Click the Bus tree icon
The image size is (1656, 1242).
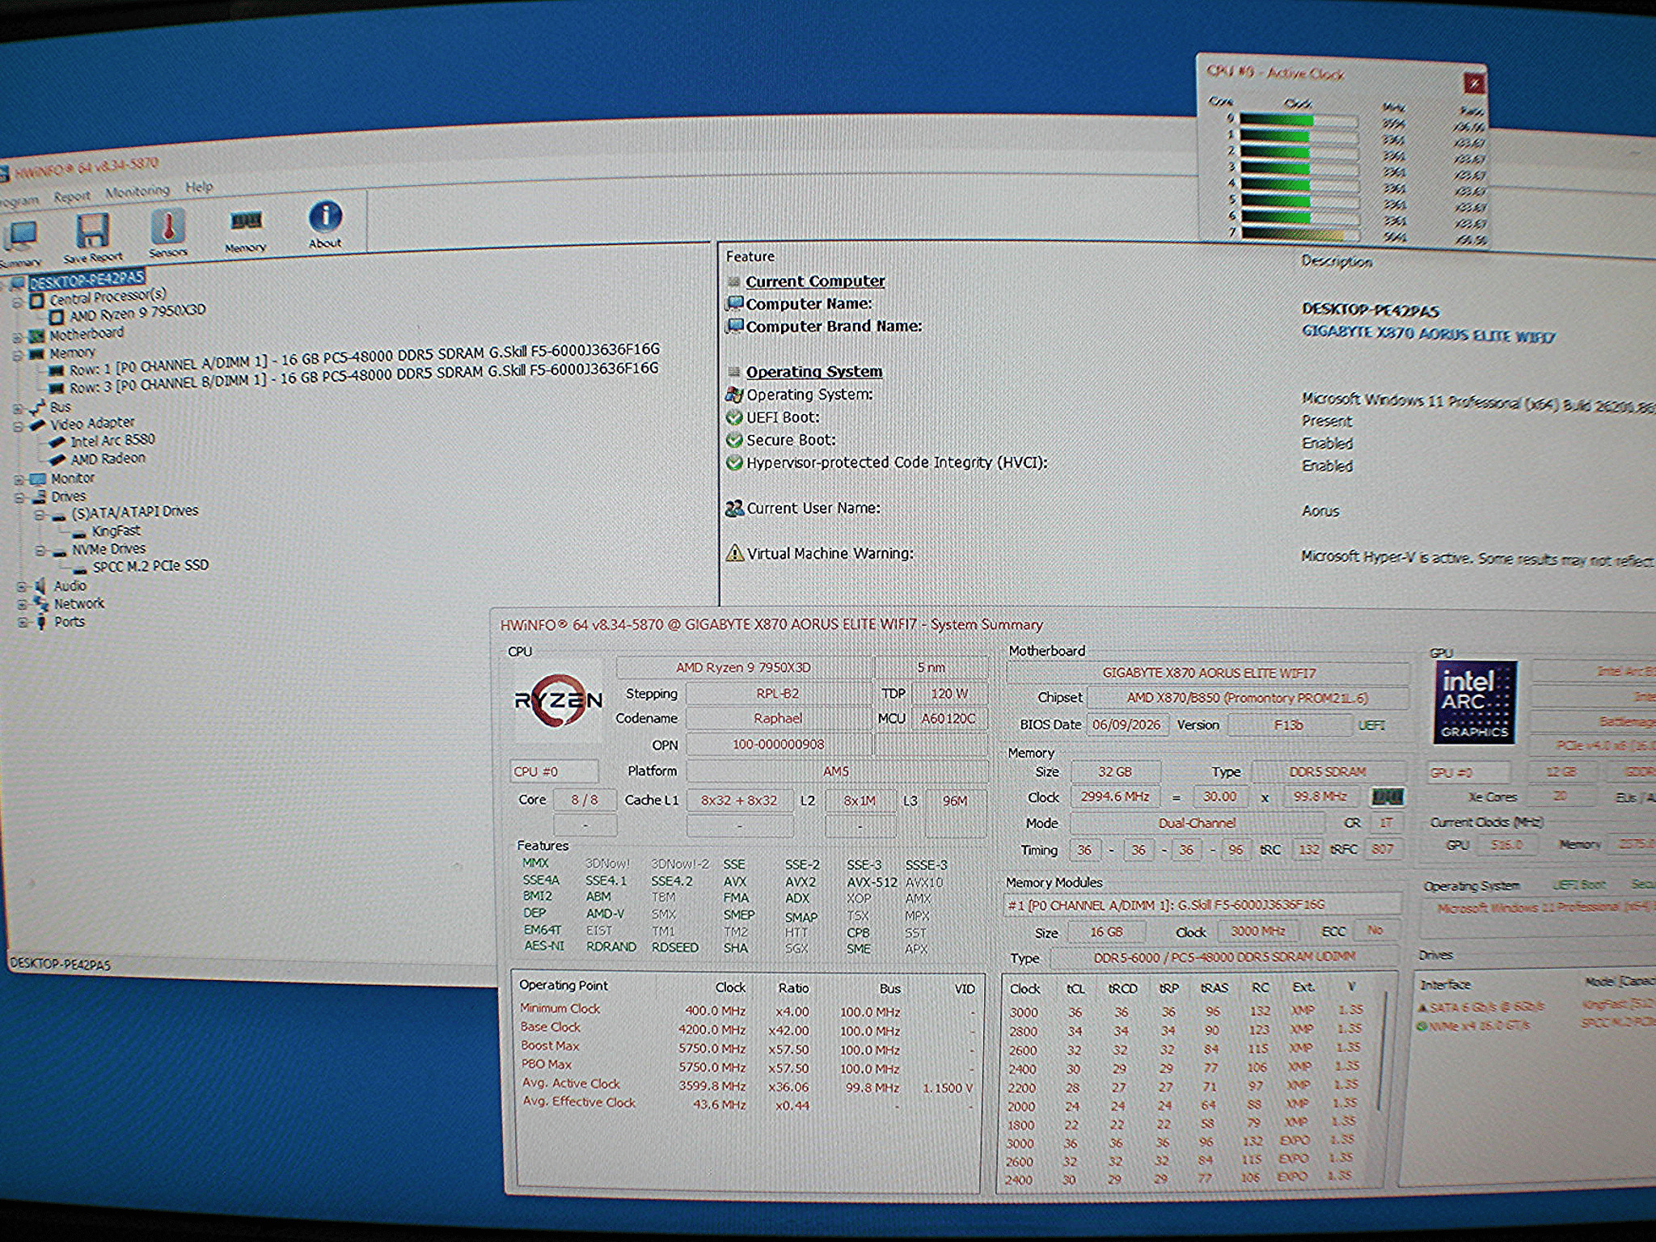click(37, 408)
